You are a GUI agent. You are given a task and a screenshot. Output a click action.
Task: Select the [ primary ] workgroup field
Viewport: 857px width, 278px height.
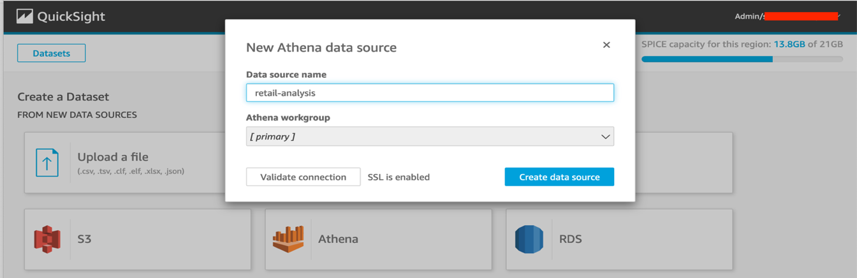[x=421, y=136]
